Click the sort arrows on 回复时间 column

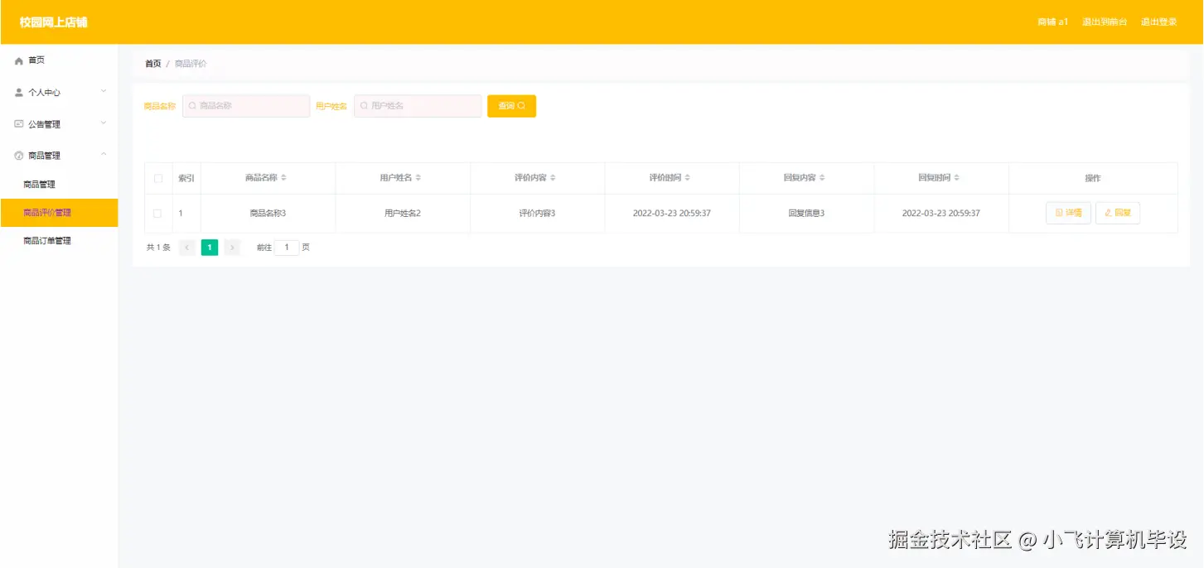[957, 178]
